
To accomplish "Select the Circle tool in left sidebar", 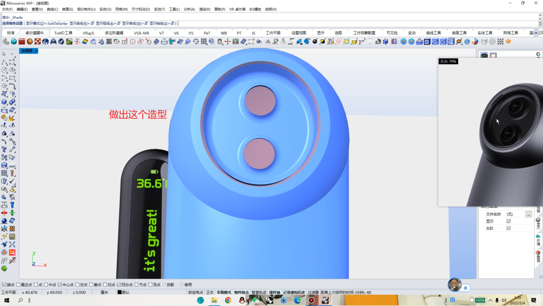I will pos(4,70).
